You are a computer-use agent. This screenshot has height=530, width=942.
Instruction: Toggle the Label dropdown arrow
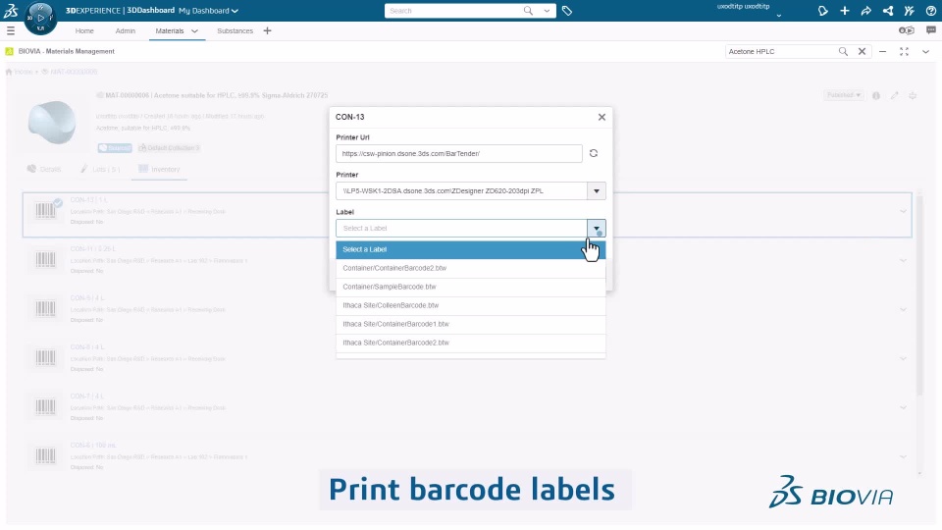[597, 229]
